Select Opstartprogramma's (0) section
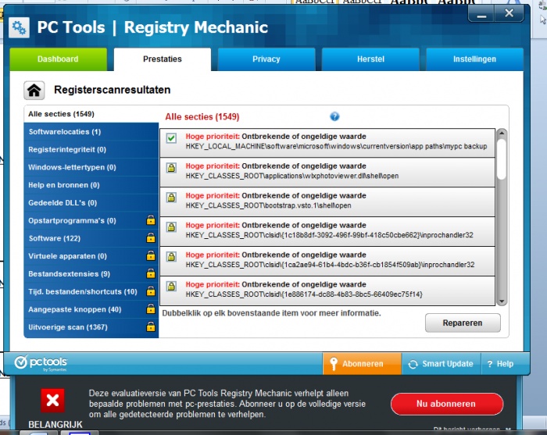547x435 pixels. [91, 221]
